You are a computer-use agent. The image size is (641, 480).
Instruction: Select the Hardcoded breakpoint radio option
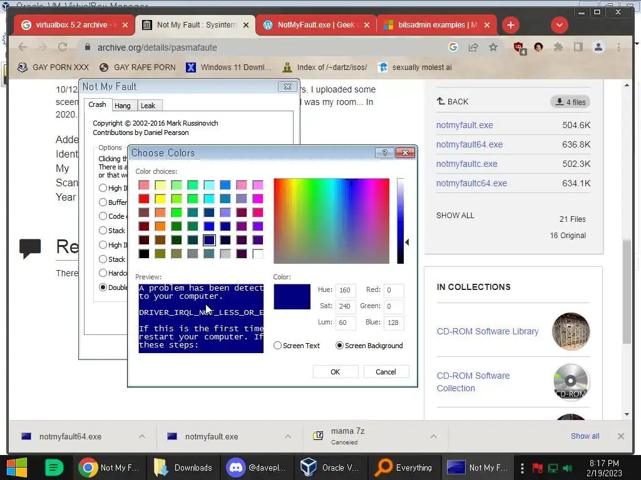click(x=103, y=272)
